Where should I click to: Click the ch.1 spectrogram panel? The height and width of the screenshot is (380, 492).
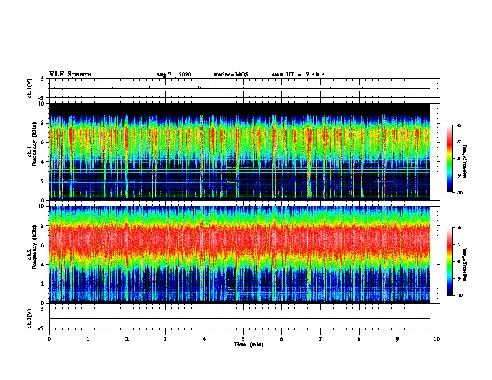point(240,152)
